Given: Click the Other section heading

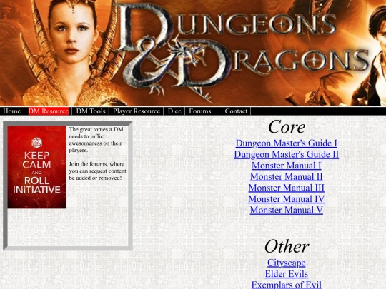Looking at the screenshot, I should pos(287,246).
